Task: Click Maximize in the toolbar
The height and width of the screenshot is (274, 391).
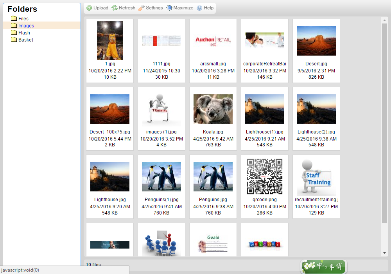Action: click(179, 8)
